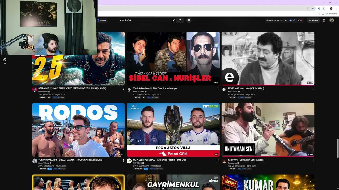Open the Chrome profile avatar
Screen dimensions: 339x190
click(331, 9)
